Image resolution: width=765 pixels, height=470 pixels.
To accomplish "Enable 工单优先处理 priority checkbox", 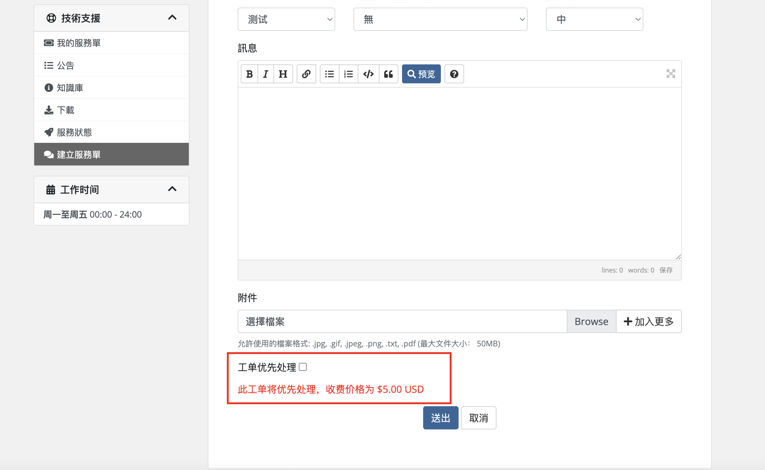I will coord(303,367).
